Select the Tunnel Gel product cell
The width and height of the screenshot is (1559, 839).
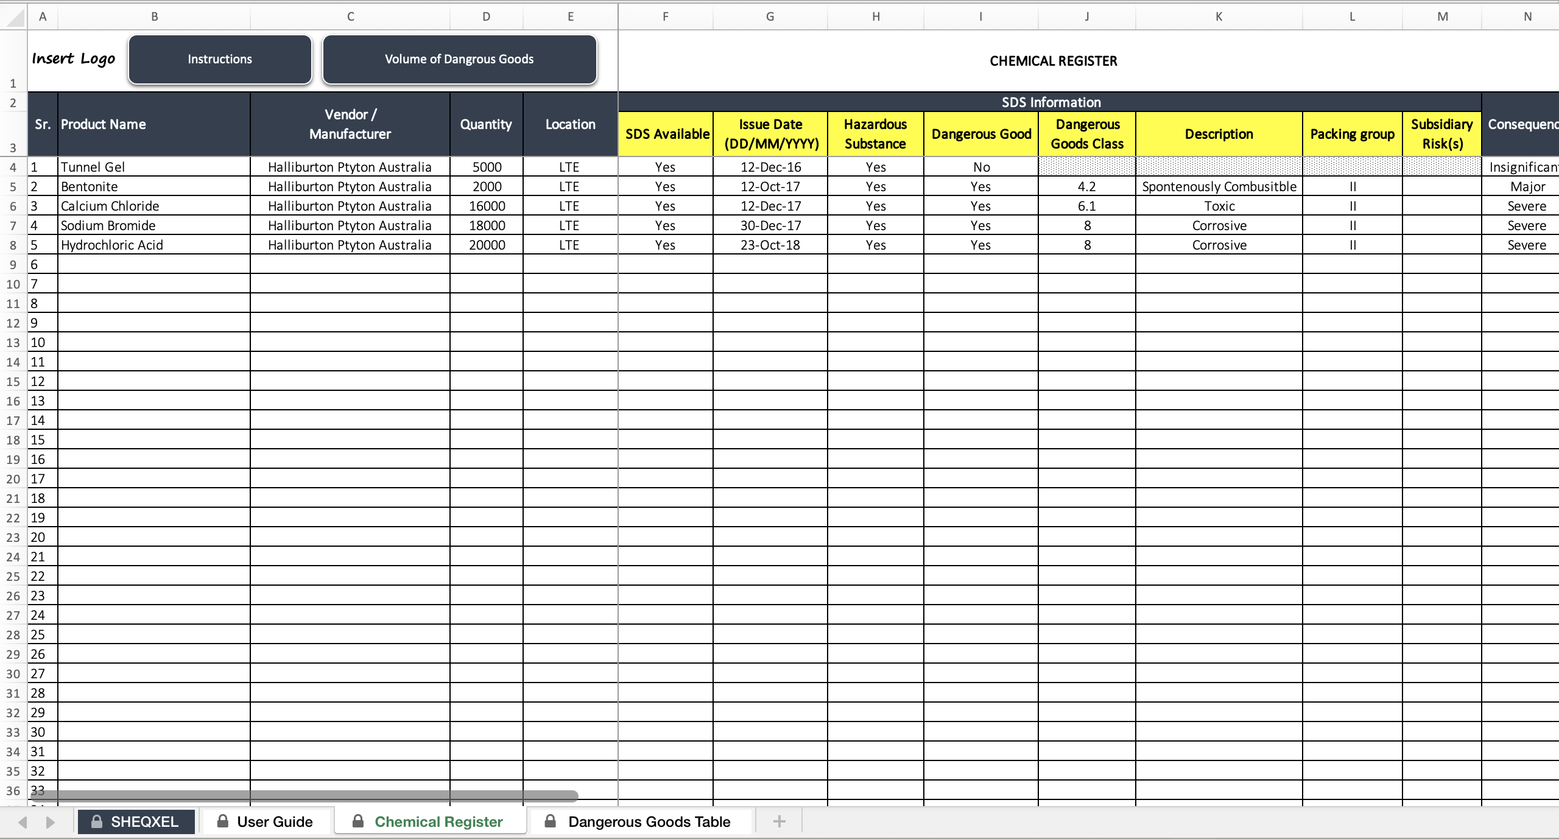click(154, 167)
